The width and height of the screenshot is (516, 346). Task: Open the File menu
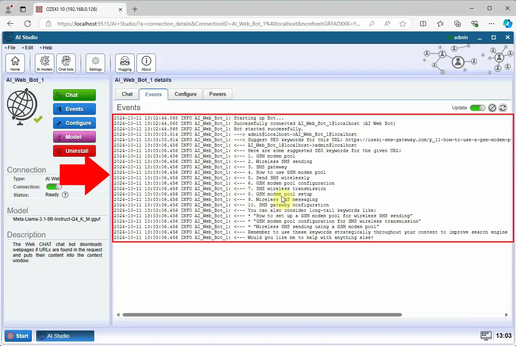pyautogui.click(x=10, y=48)
